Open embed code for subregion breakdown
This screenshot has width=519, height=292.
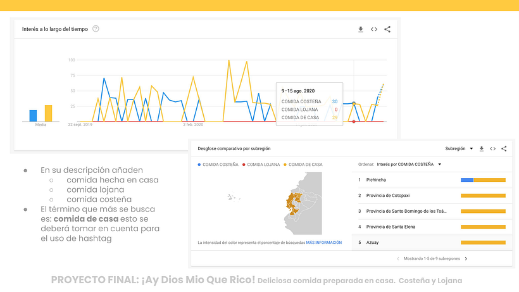pos(492,149)
